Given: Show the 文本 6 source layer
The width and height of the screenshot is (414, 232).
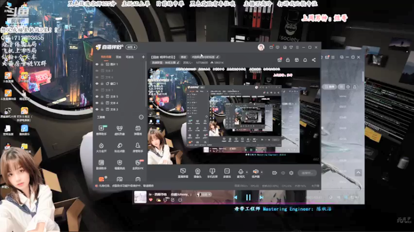Looking at the screenshot, I should point(97,77).
